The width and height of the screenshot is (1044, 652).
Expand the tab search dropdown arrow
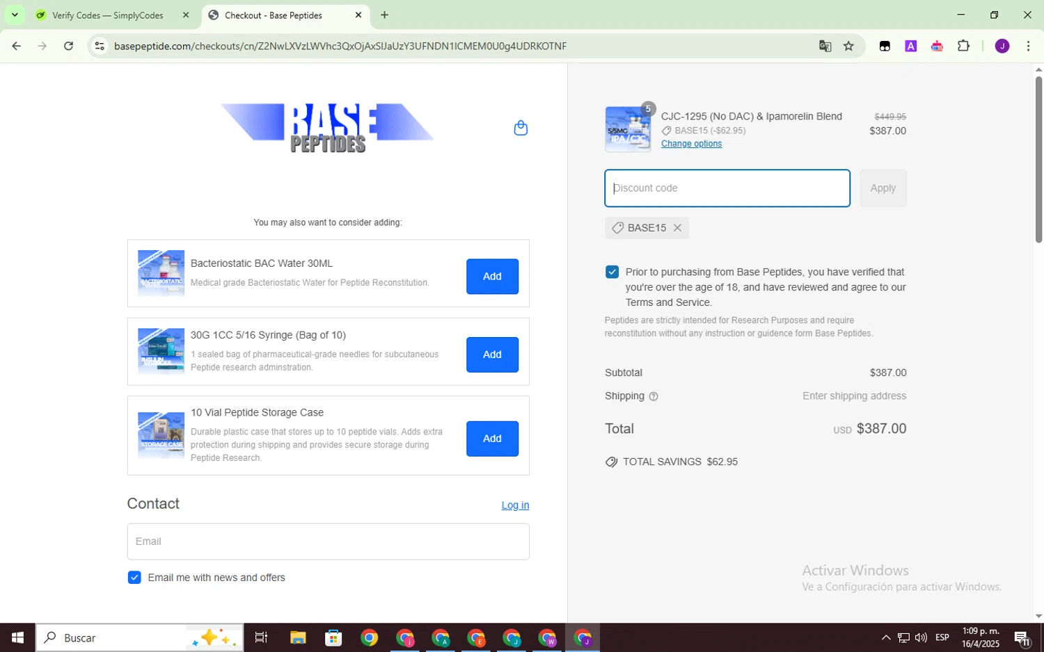point(14,15)
